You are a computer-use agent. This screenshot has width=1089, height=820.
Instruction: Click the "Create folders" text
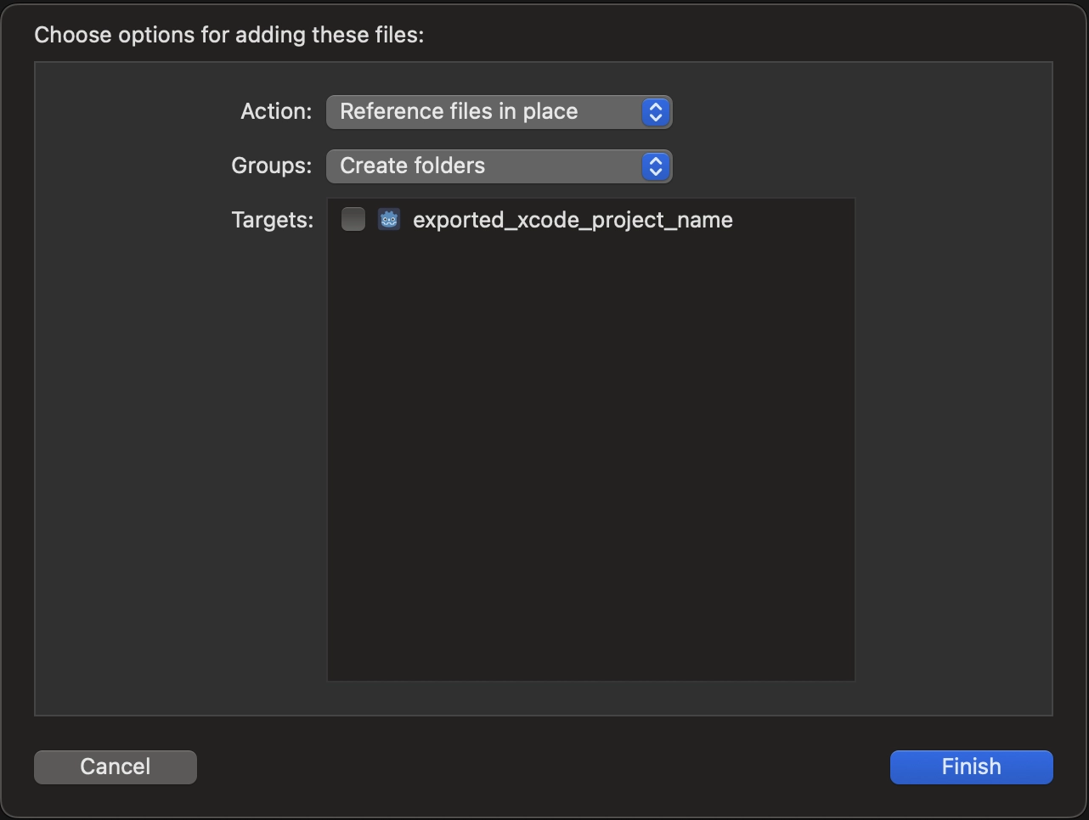point(413,166)
